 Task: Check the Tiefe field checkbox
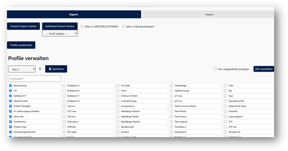[x=225, y=86]
